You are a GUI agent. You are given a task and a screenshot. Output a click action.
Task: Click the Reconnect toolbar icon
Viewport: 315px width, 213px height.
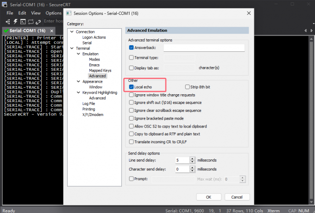[x=31, y=22]
